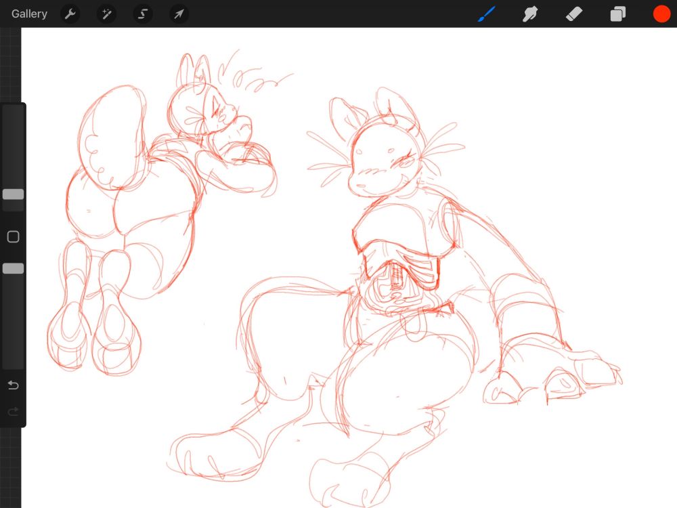
Task: Open the Layers panel
Action: (618, 14)
